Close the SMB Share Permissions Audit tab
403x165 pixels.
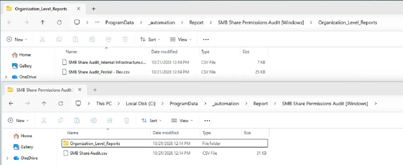pyautogui.click(x=80, y=90)
